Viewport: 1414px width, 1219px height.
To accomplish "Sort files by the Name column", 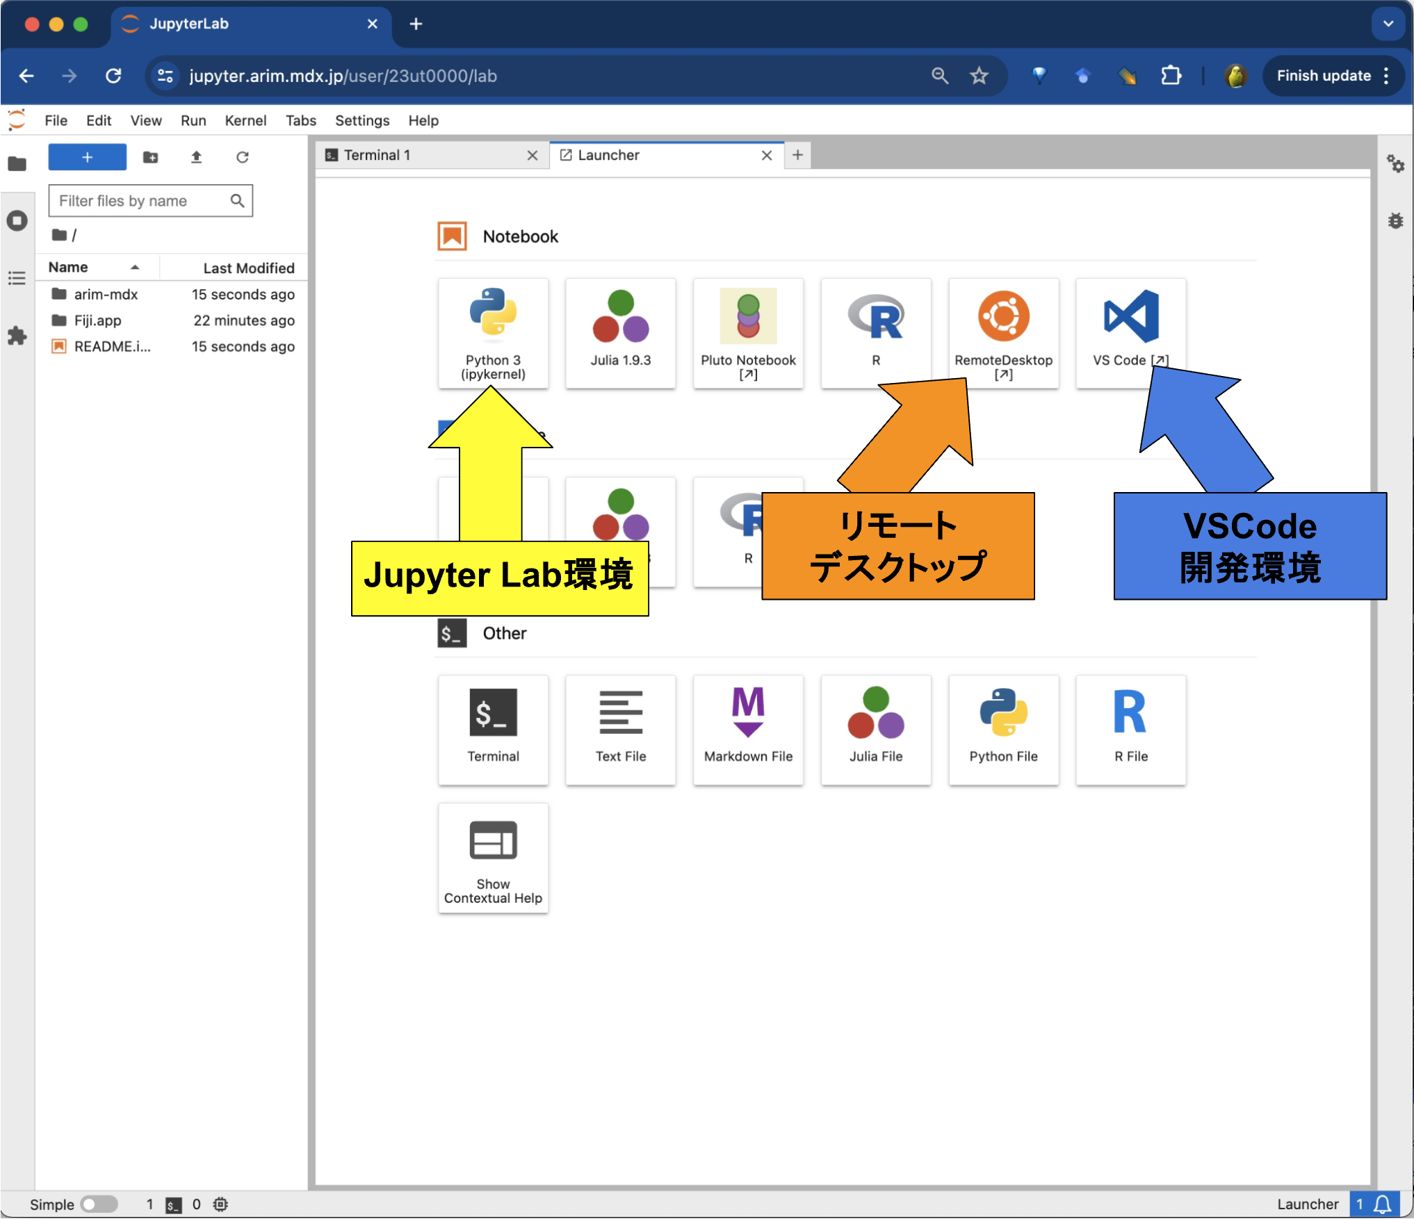I will click(x=97, y=268).
